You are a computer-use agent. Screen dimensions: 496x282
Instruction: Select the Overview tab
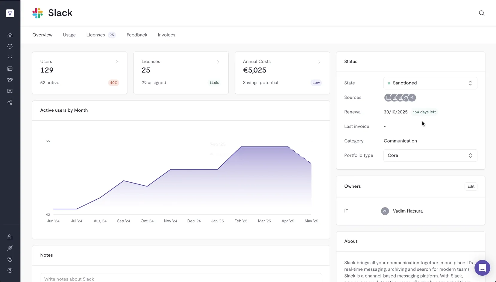(x=42, y=35)
